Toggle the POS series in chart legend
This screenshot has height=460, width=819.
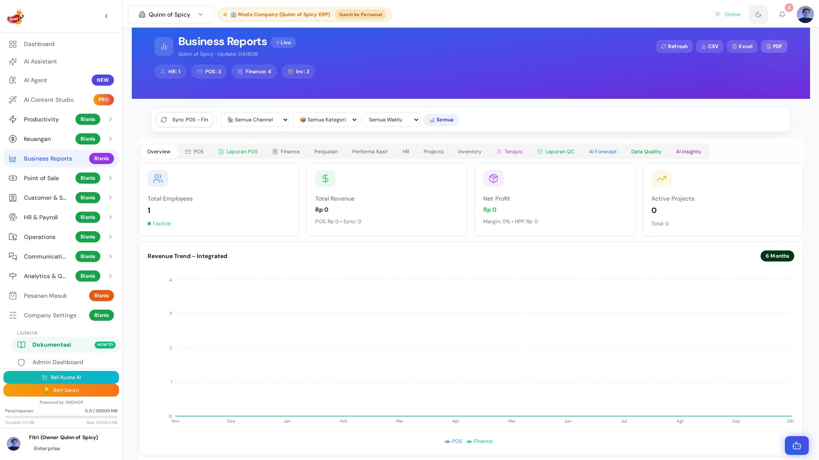tap(453, 441)
